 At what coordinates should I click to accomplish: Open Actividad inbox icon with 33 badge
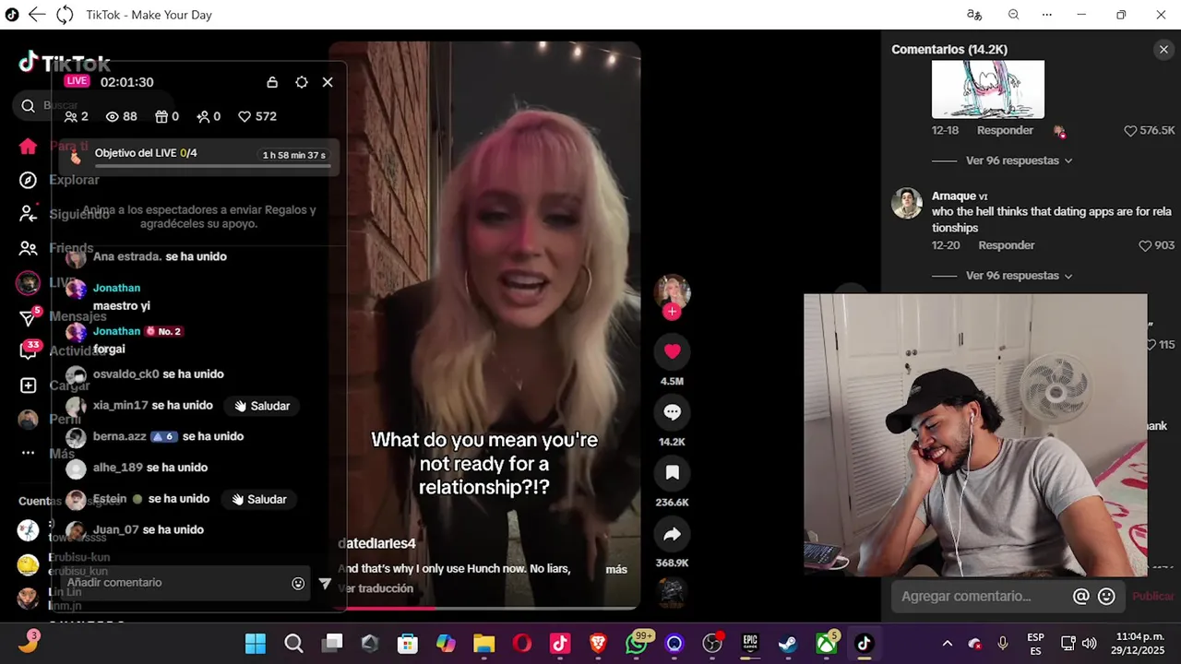click(x=29, y=350)
